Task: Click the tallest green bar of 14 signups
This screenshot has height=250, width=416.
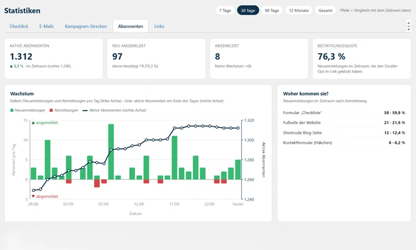Action: pyautogui.click(x=111, y=152)
